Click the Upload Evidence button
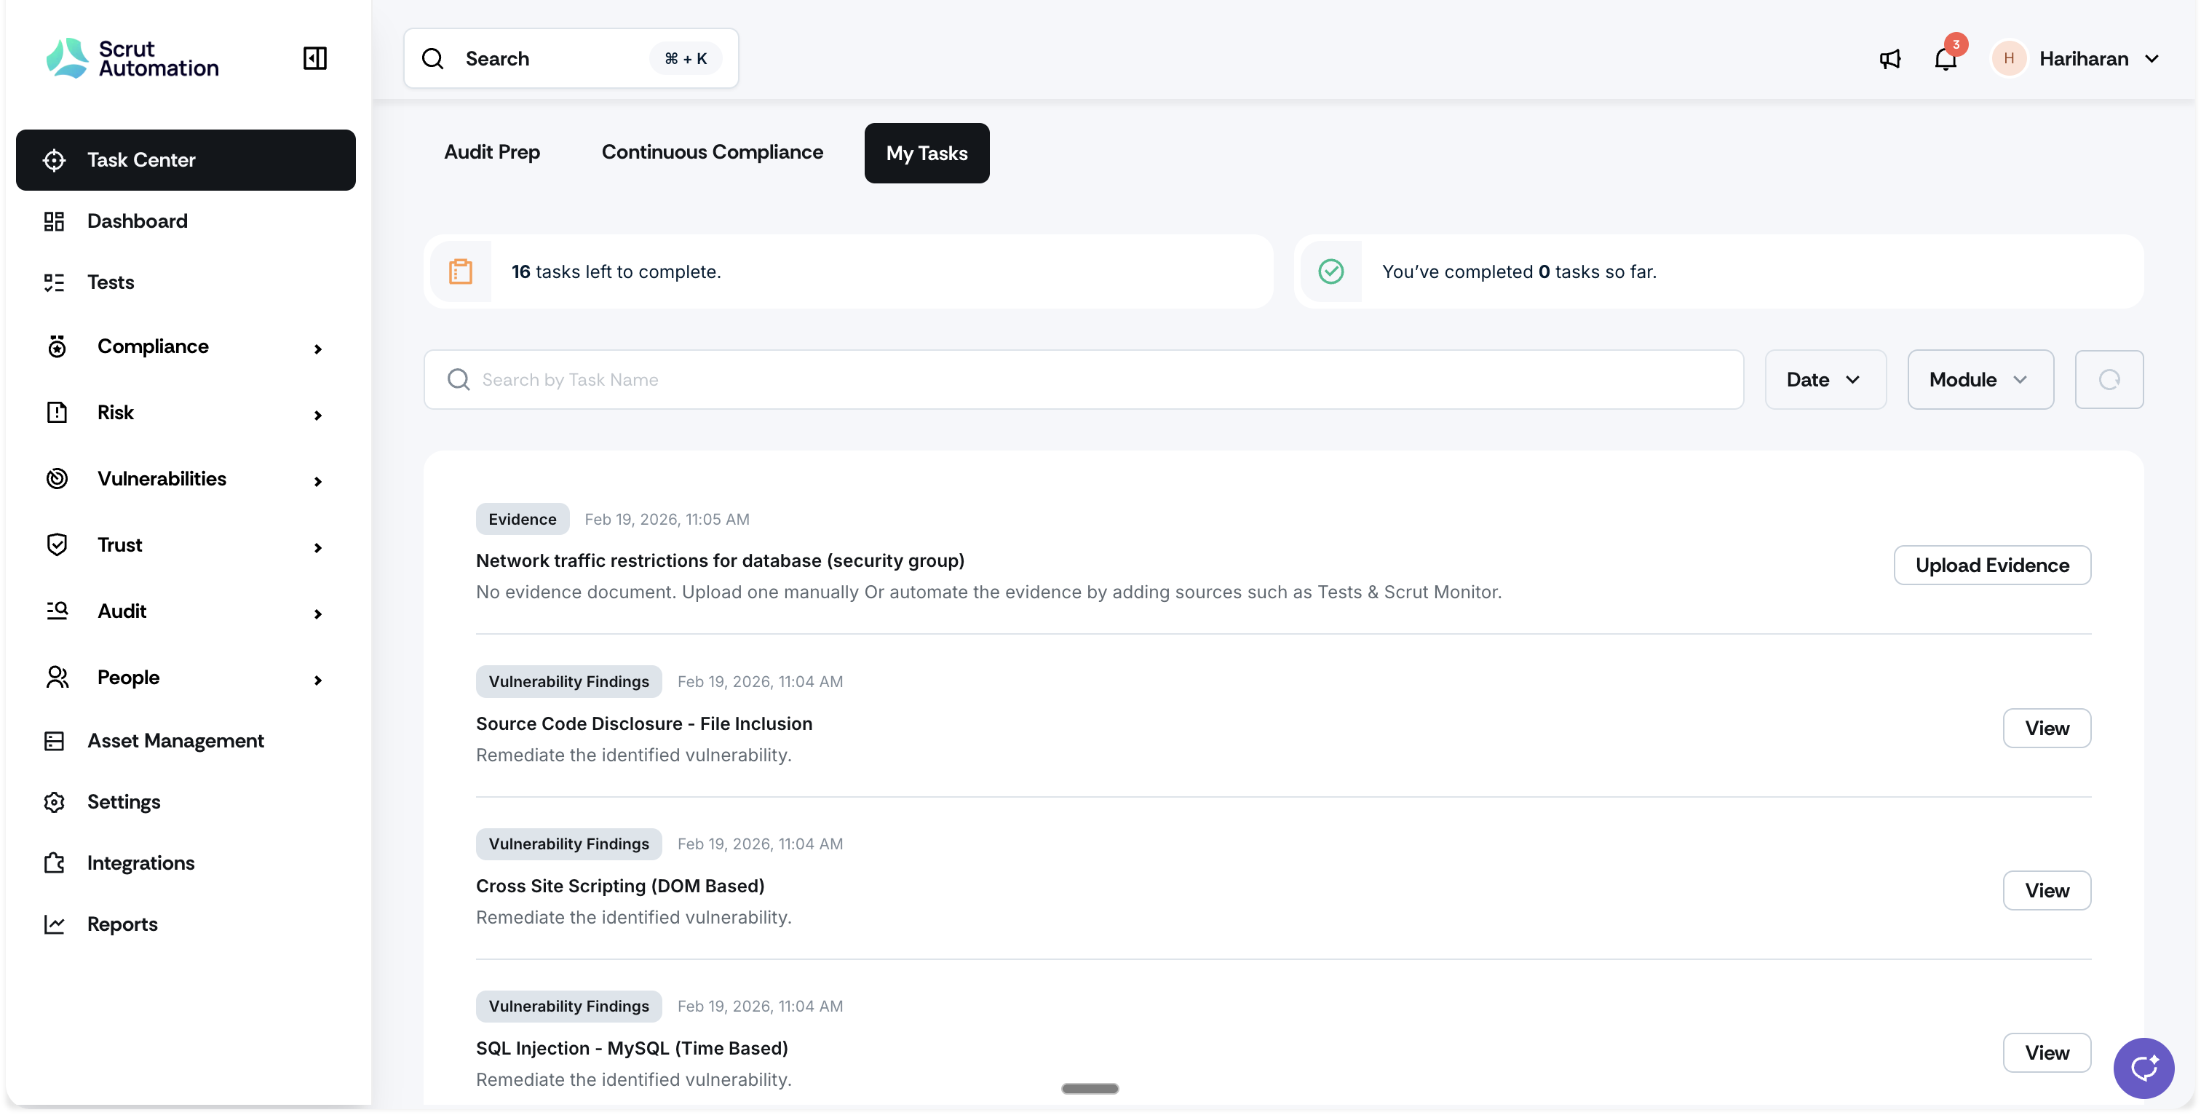2201x1115 pixels. point(1991,565)
